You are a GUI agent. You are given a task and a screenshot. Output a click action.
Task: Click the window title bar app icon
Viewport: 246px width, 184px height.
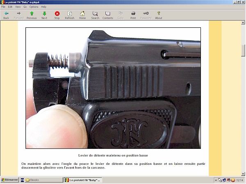[x=2, y=2]
